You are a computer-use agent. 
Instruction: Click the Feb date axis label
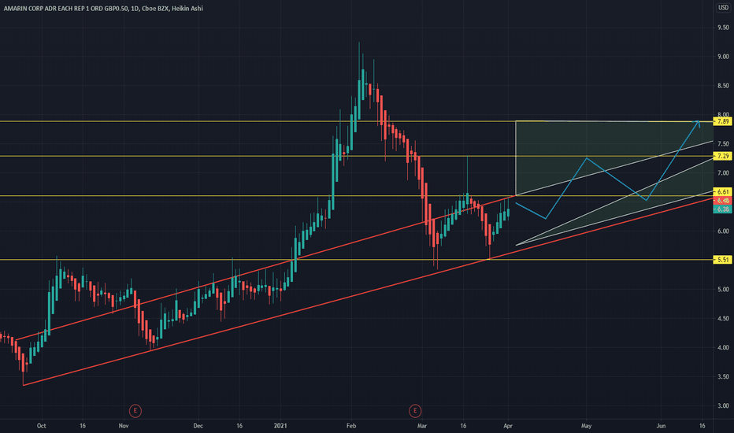[x=351, y=426]
